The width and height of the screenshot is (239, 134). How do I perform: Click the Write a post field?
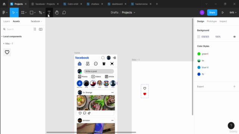pyautogui.click(x=99, y=71)
